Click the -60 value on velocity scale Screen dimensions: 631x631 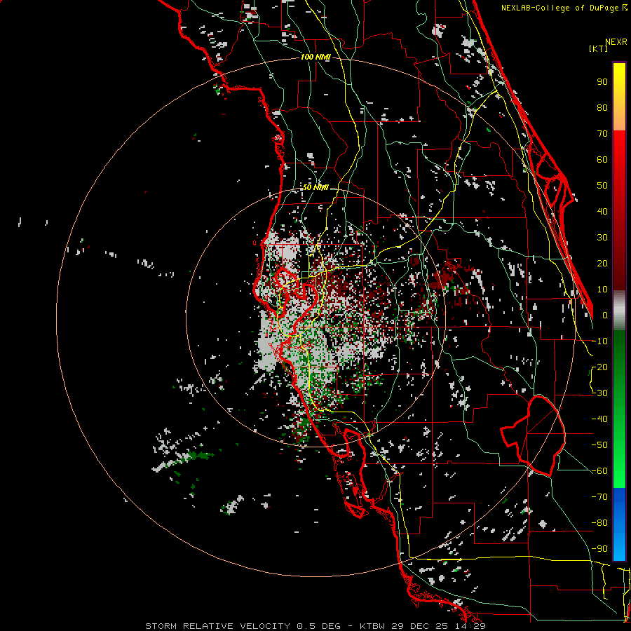[x=599, y=471]
